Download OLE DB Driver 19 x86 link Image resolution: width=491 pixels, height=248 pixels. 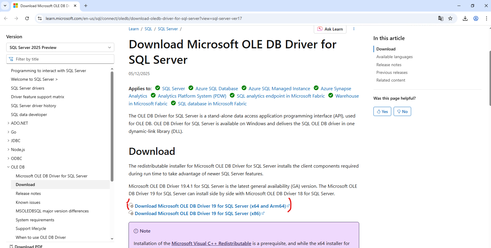click(197, 214)
